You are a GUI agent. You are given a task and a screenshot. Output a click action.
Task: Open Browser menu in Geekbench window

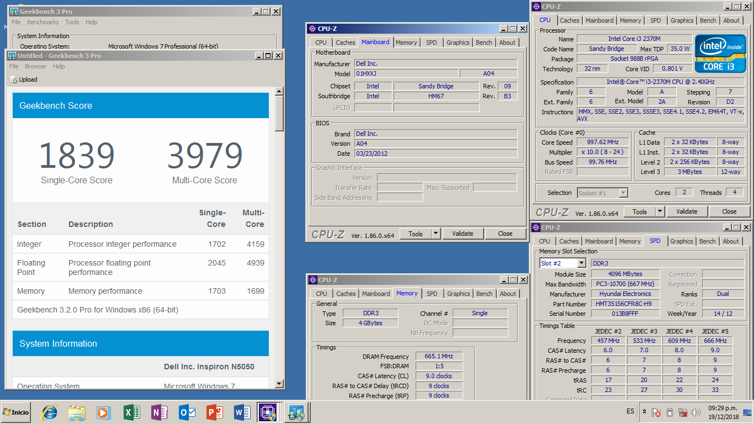[36, 66]
